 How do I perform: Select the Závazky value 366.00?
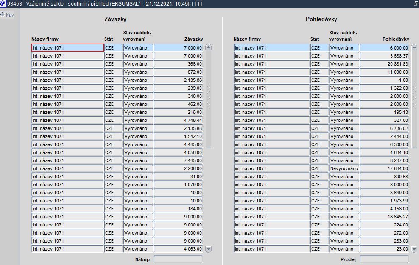click(x=178, y=64)
